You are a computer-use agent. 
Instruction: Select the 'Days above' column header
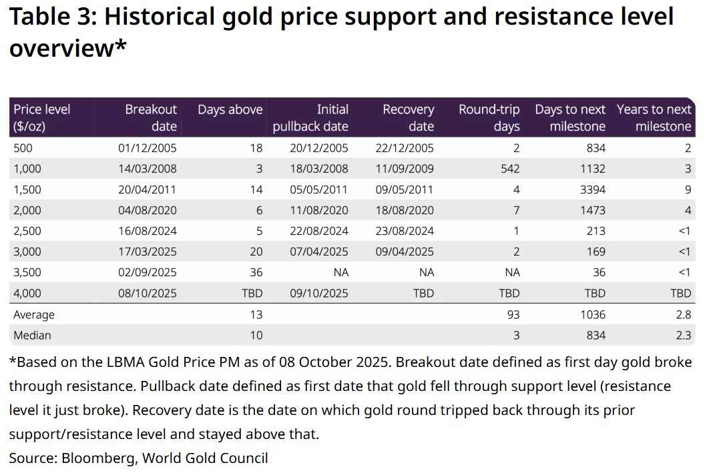[230, 109]
